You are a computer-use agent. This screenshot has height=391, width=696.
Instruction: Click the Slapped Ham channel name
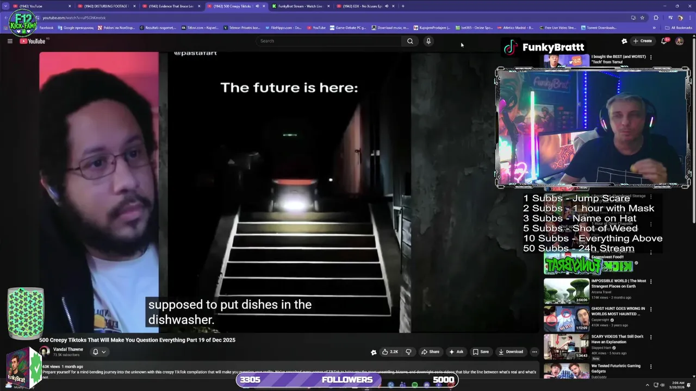602,348
